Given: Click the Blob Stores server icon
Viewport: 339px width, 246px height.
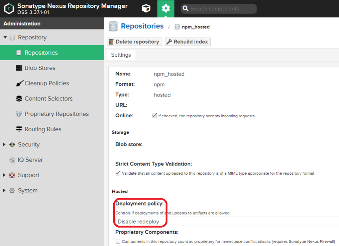Looking at the screenshot, I should tap(19, 68).
